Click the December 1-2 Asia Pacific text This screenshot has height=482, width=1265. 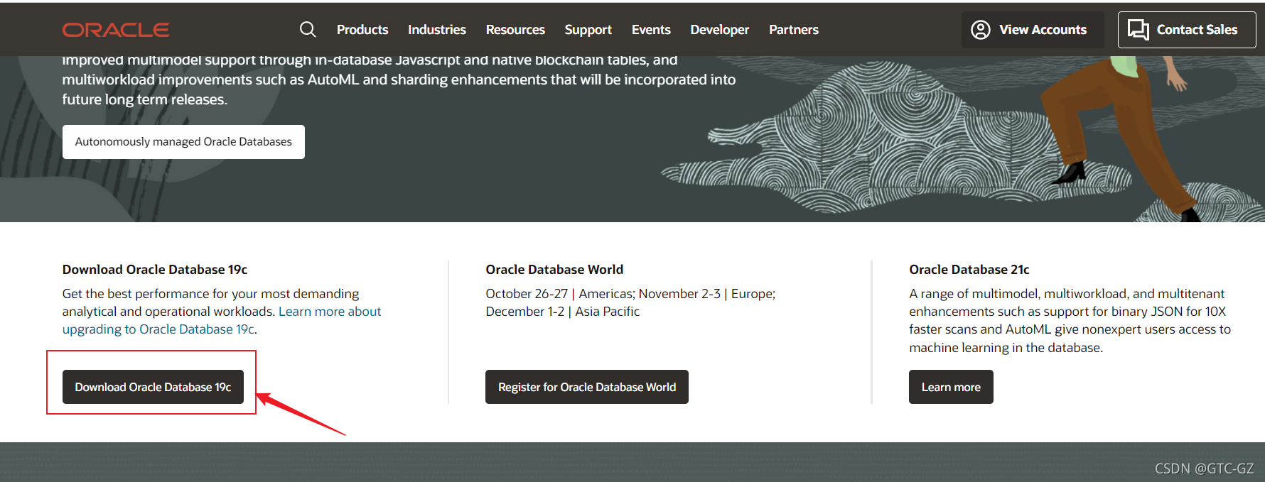[x=563, y=312]
